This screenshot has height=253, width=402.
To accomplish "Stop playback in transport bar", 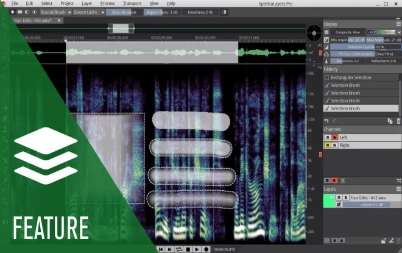I will (x=188, y=249).
